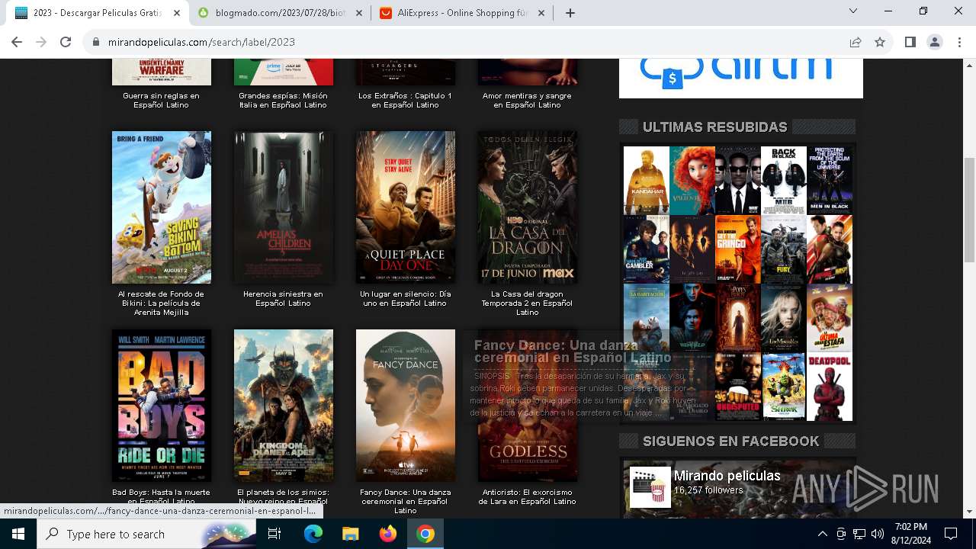Expand the tab search dropdown
The width and height of the screenshot is (976, 549).
(853, 11)
